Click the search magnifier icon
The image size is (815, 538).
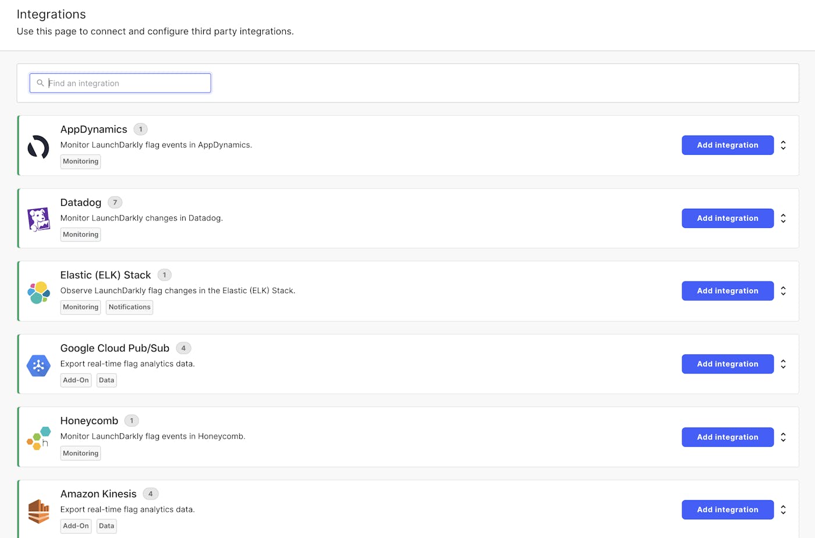pyautogui.click(x=40, y=83)
